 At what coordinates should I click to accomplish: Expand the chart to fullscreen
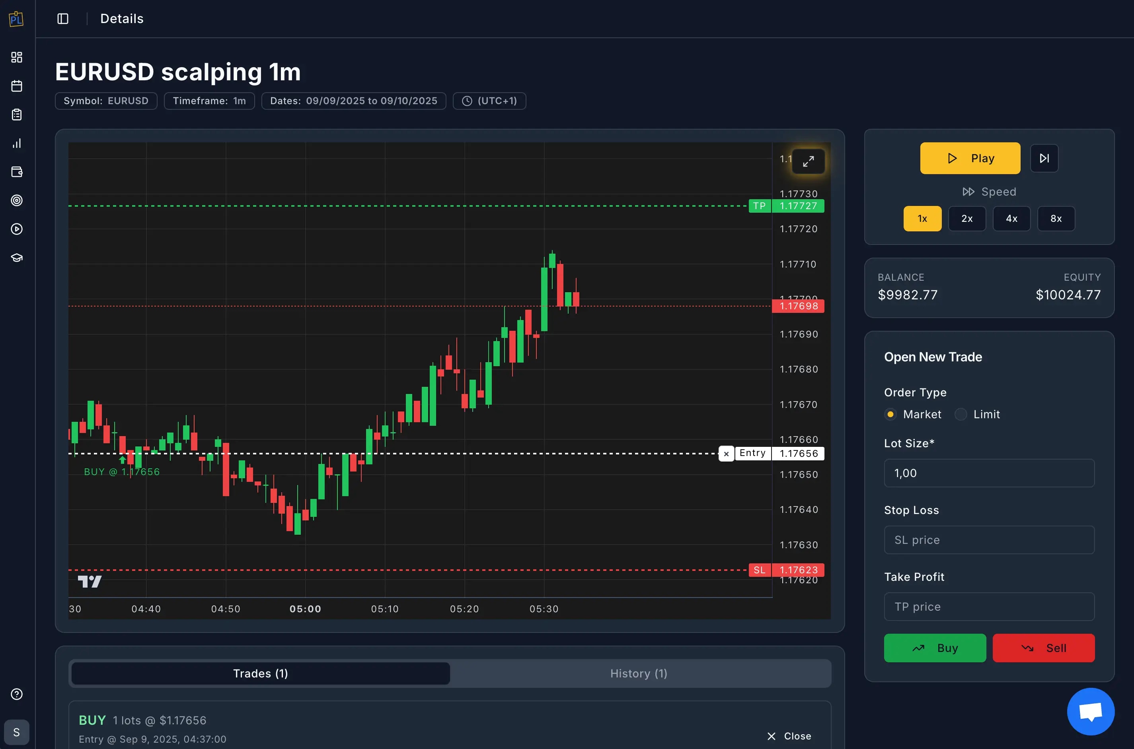pos(809,161)
